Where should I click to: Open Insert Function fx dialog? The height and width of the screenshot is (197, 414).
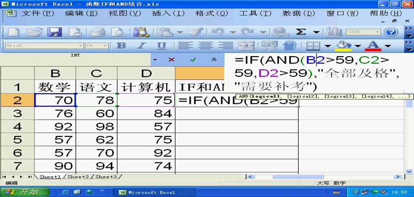(214, 60)
